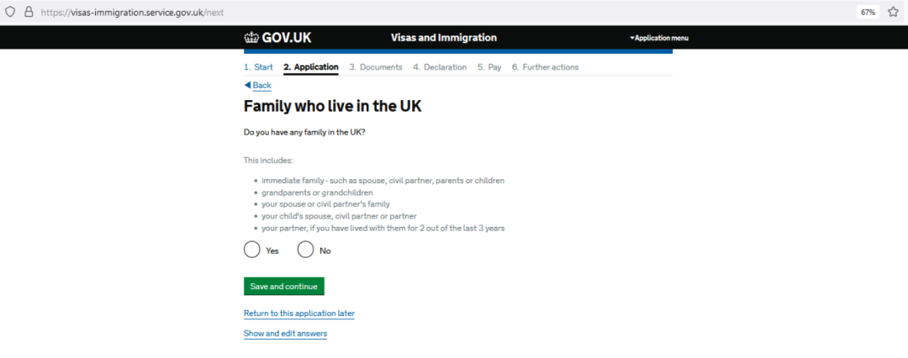The width and height of the screenshot is (908, 358).
Task: Open Show and edit answers link
Action: [286, 334]
